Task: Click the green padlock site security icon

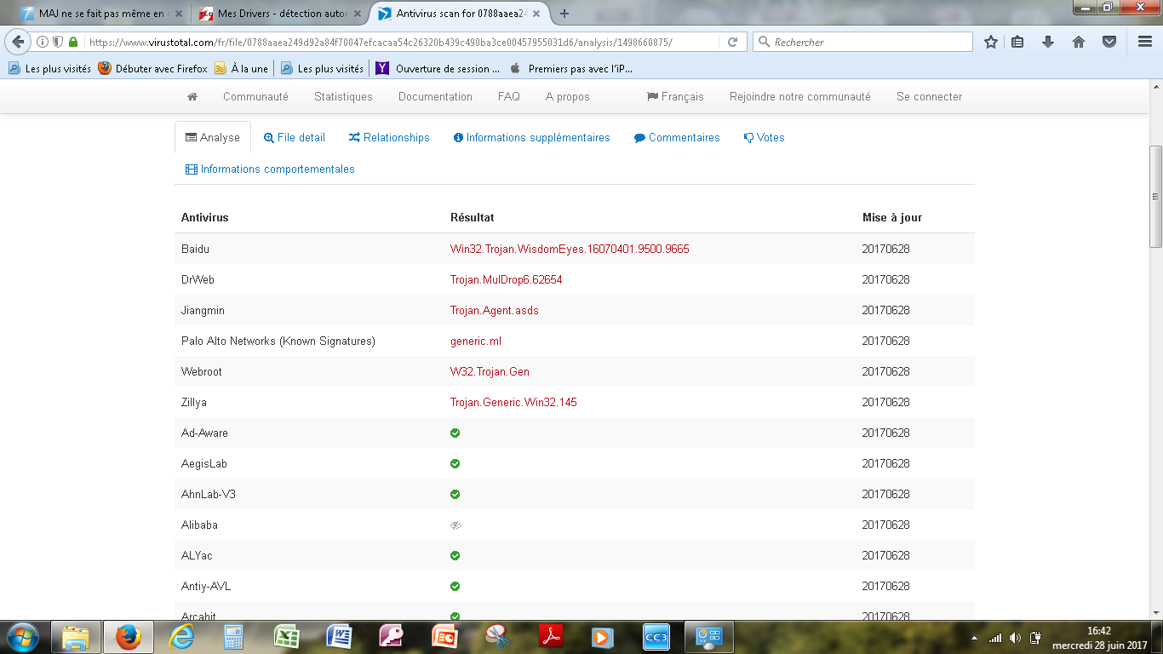Action: (x=73, y=42)
